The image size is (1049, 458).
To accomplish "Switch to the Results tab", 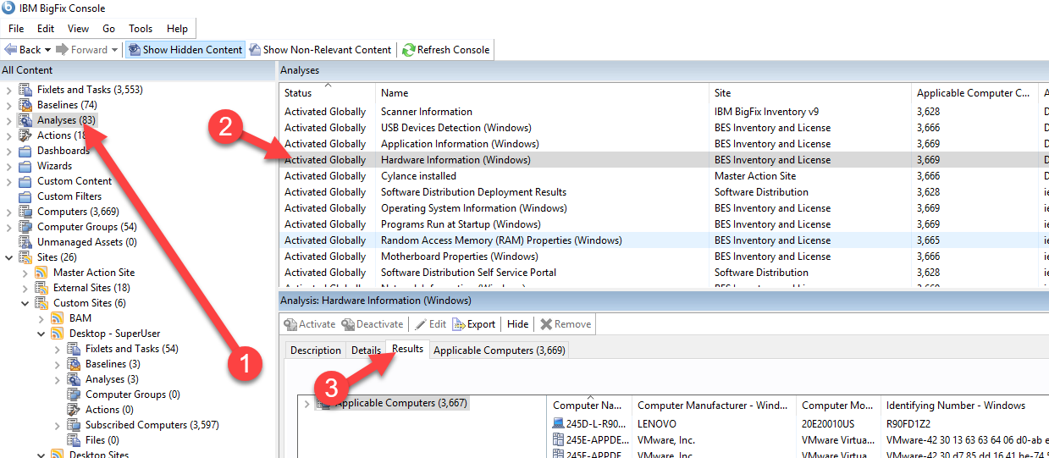I will point(408,349).
